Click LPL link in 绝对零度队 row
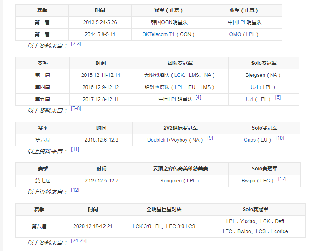 179,87
